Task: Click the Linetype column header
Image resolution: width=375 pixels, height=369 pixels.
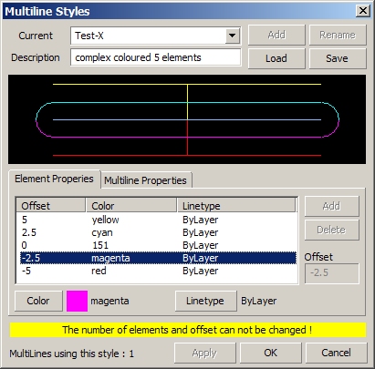Action: click(236, 205)
